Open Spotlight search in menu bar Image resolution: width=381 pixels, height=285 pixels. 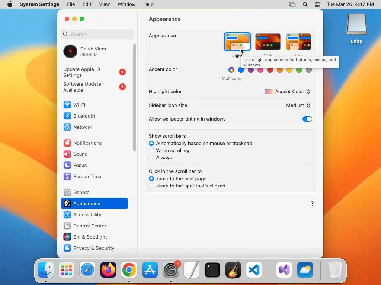pos(305,4)
